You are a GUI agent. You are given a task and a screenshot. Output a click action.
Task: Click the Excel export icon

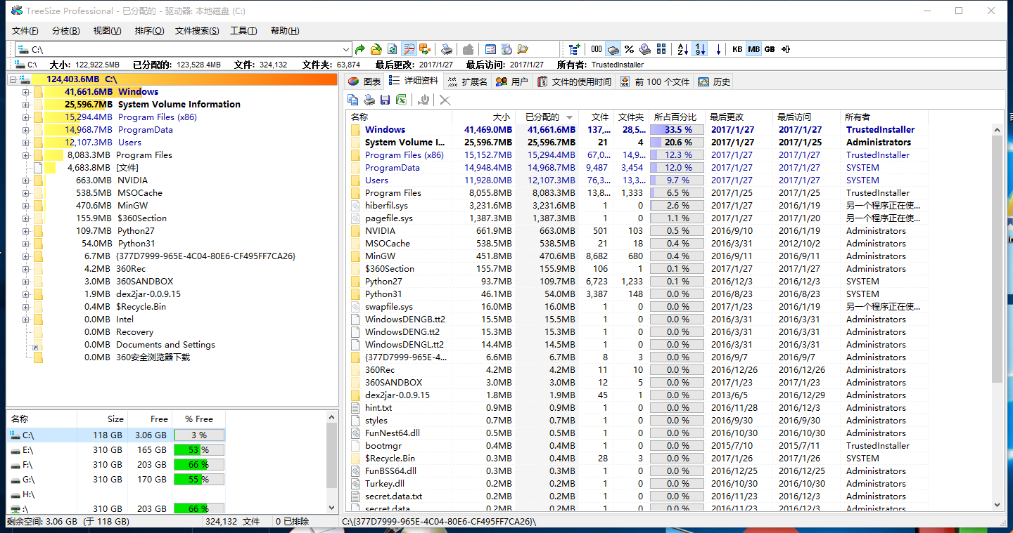400,100
